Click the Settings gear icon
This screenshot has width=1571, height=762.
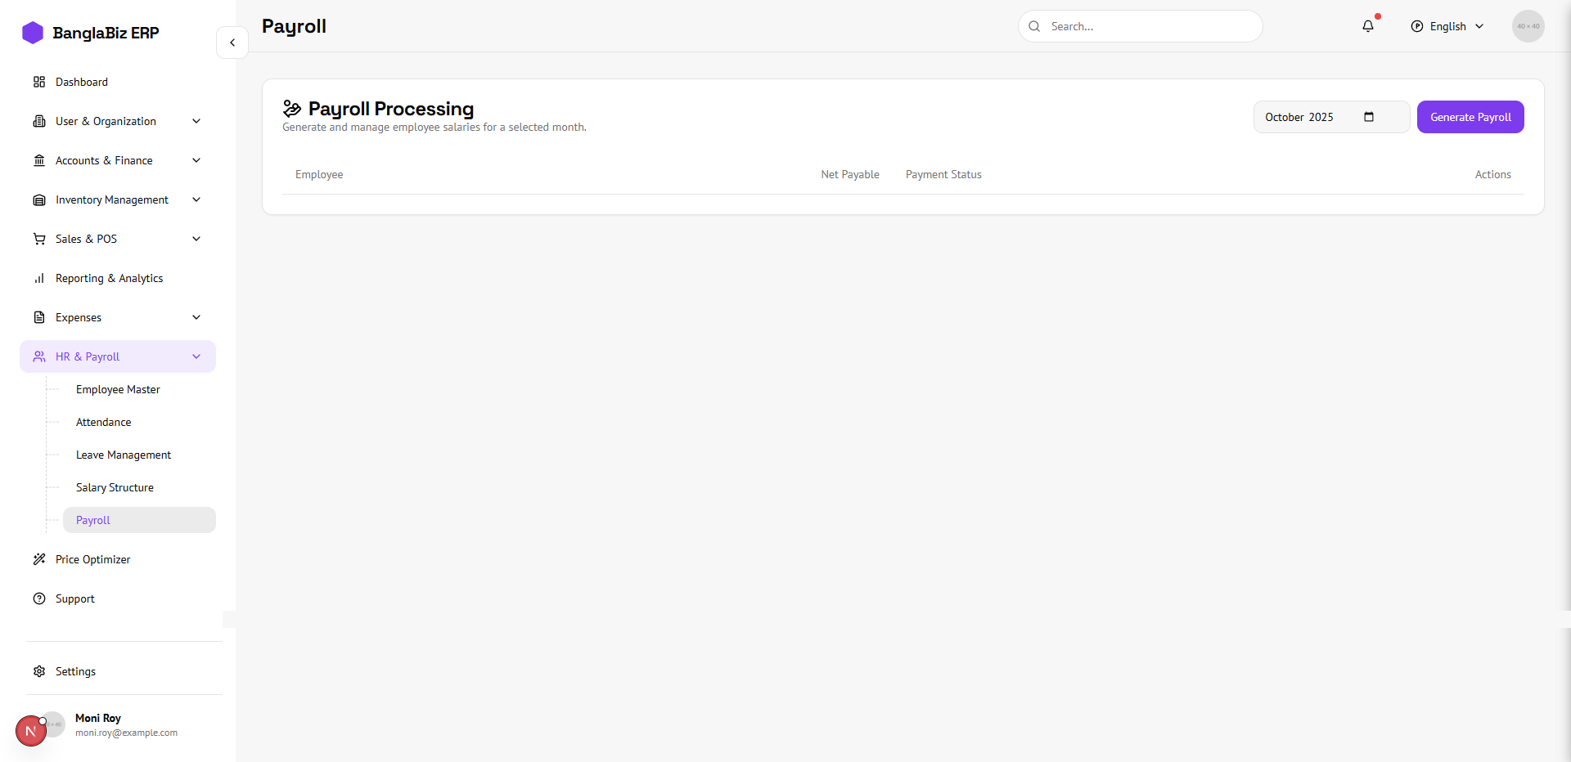point(39,671)
